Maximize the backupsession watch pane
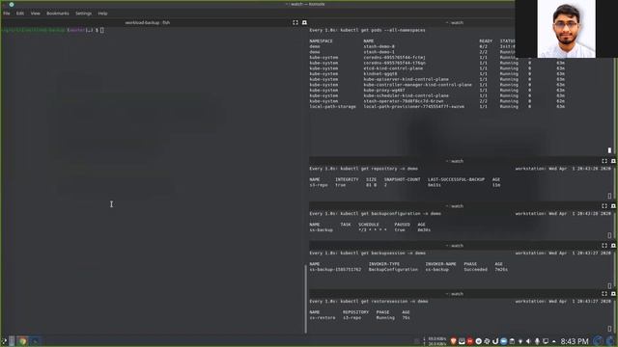Viewport: 618px width, 347px height. 604,246
